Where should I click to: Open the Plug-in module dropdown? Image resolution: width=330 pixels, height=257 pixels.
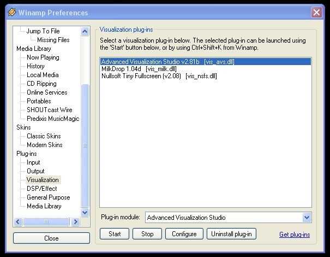(x=307, y=218)
